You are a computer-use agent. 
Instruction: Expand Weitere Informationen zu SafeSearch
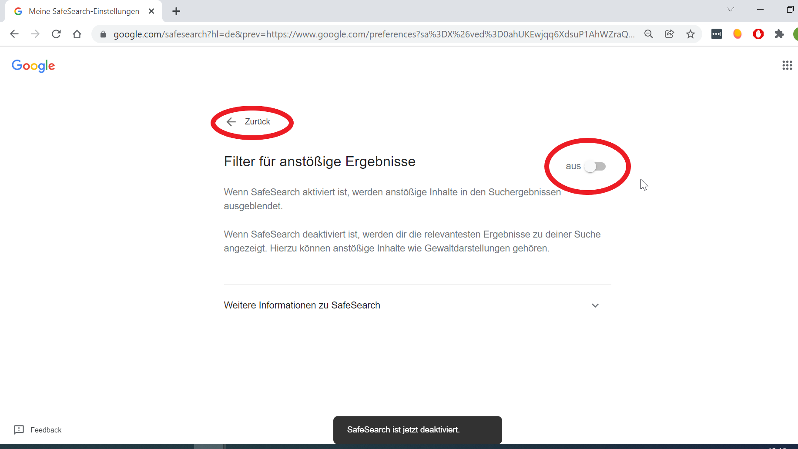[x=302, y=305]
